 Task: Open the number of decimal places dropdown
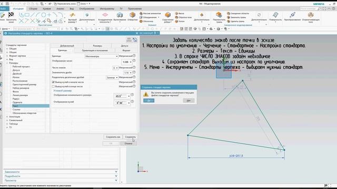click(x=116, y=68)
